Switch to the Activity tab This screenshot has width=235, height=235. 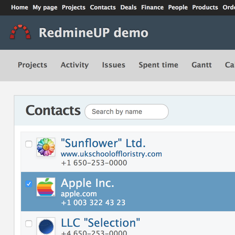coord(75,65)
